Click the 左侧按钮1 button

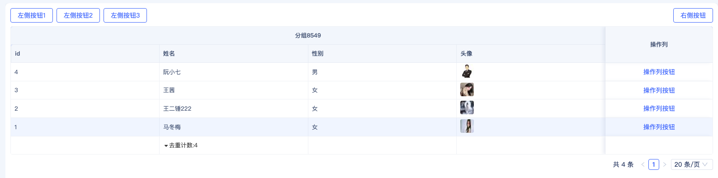point(32,15)
